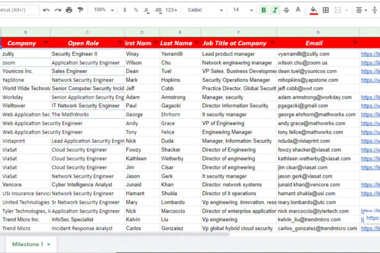Viewport: 380px width, 253px height.
Task: Open the Last Name column filter
Action: tap(197, 43)
